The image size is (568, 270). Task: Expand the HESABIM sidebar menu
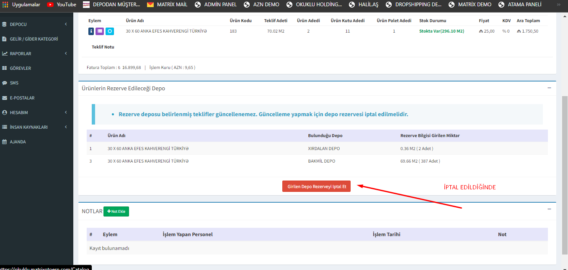click(36, 112)
